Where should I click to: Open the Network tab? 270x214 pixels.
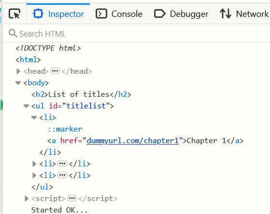244,14
